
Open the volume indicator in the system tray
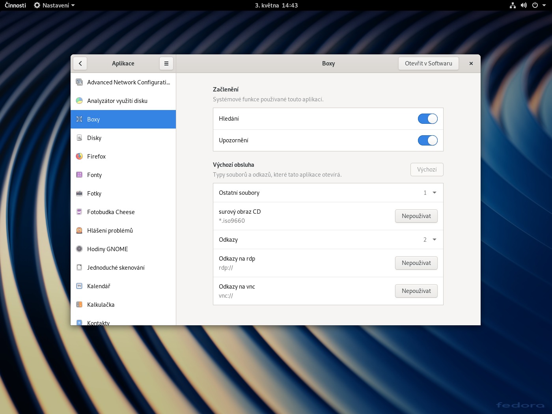coord(524,6)
